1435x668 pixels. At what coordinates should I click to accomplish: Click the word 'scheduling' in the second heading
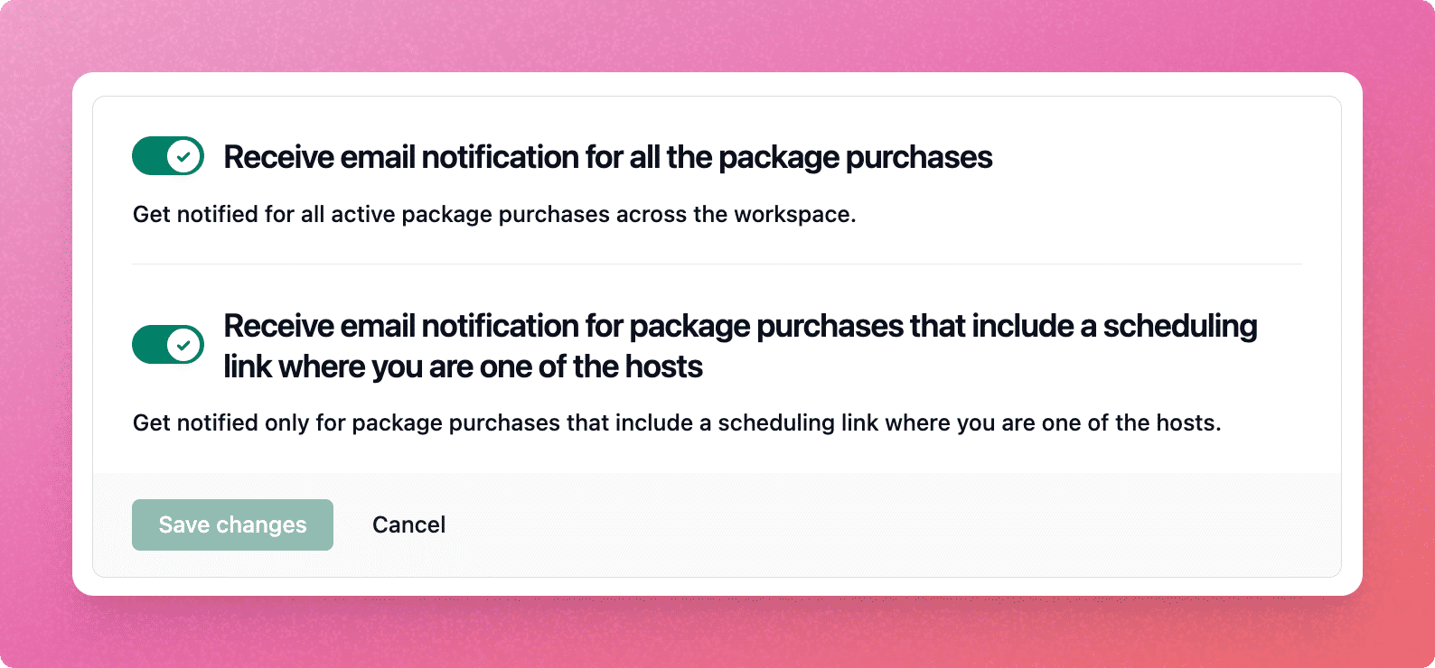point(1179,326)
